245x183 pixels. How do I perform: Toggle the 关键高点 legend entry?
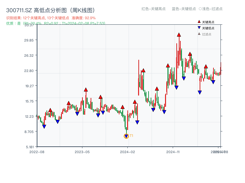[206, 22]
